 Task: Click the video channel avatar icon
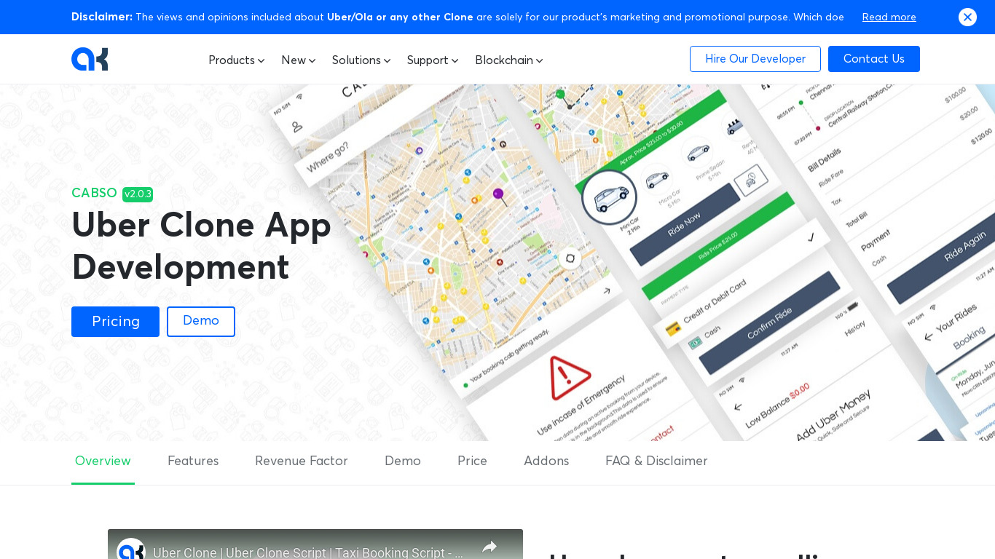pos(131,550)
